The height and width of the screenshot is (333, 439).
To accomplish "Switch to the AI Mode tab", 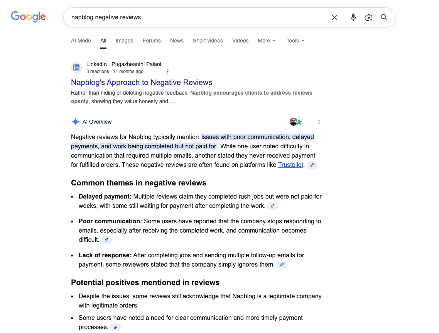I will click(x=81, y=41).
